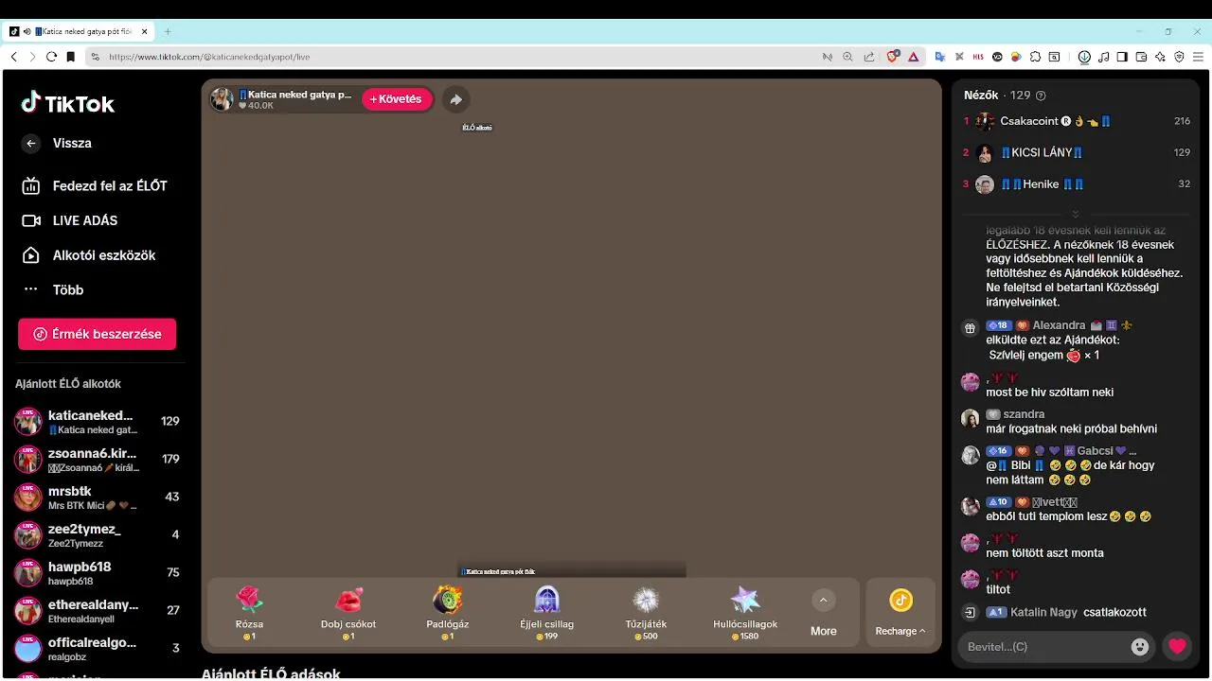Image resolution: width=1212 pixels, height=681 pixels.
Task: Open officalrealgo live channel
Action: (97, 649)
